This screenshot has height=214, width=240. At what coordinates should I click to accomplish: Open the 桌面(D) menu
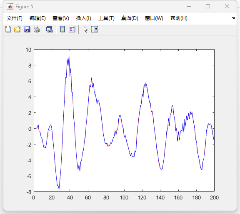pos(130,18)
